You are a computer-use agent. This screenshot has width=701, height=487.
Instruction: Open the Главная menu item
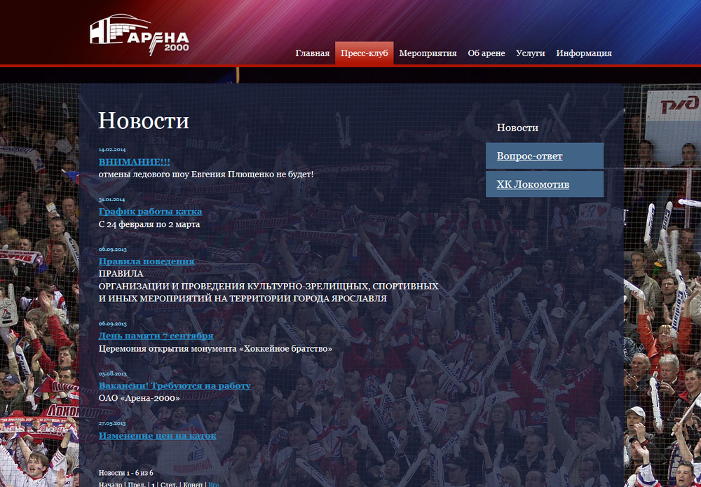tap(312, 53)
